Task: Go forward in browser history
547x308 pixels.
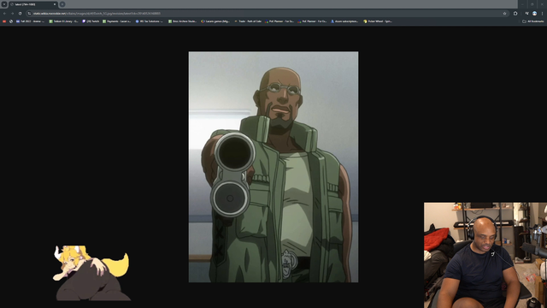Action: tap(12, 14)
